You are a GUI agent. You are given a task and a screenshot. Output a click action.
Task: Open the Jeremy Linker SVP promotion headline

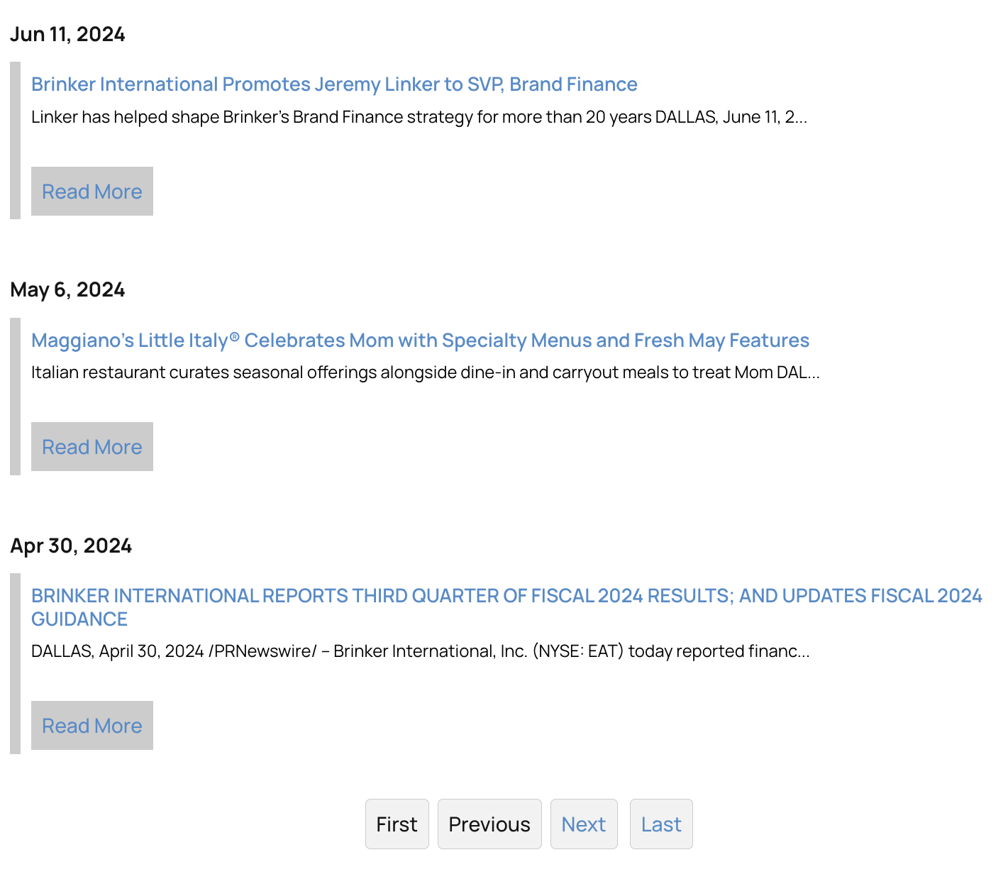pos(334,84)
